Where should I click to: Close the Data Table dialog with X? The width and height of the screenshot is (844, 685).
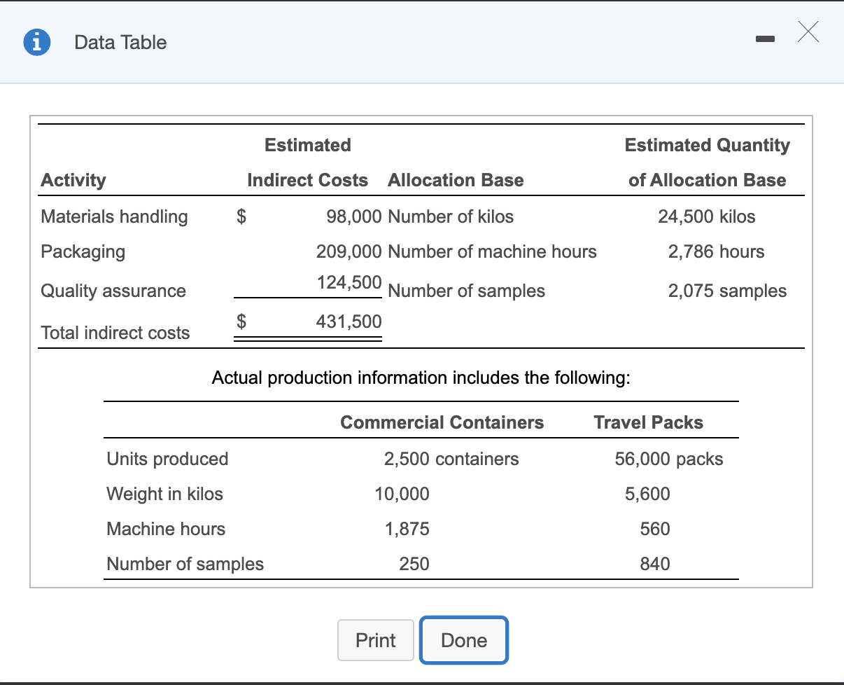(807, 32)
